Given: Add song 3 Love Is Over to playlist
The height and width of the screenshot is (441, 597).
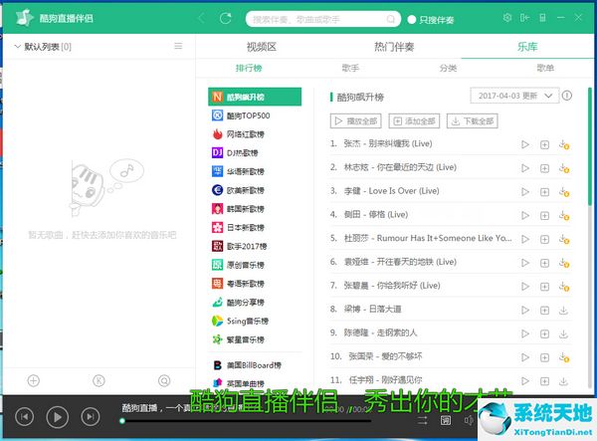Looking at the screenshot, I should click(545, 192).
